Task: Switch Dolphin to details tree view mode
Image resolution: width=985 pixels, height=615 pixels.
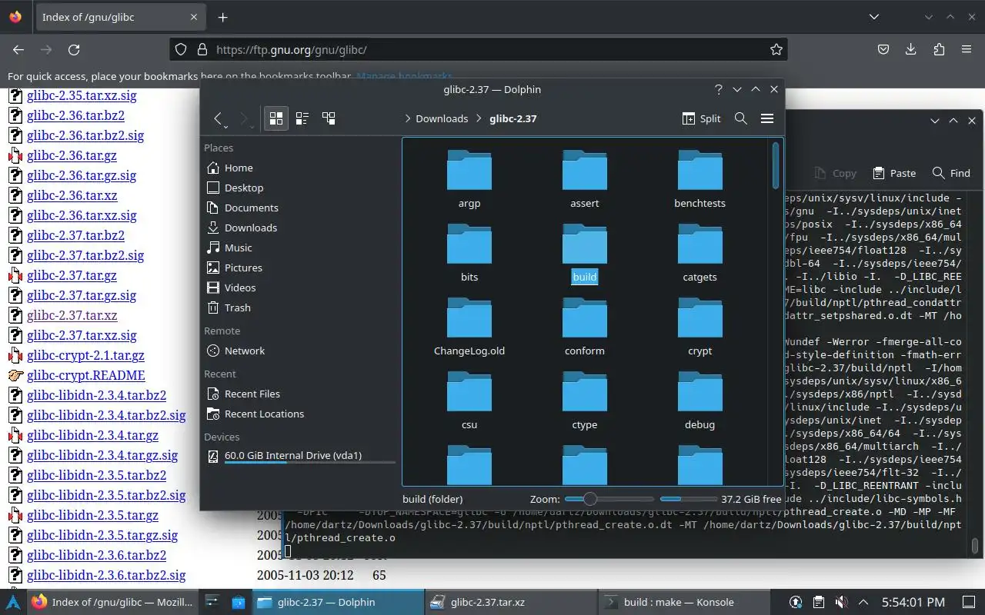Action: pos(329,118)
